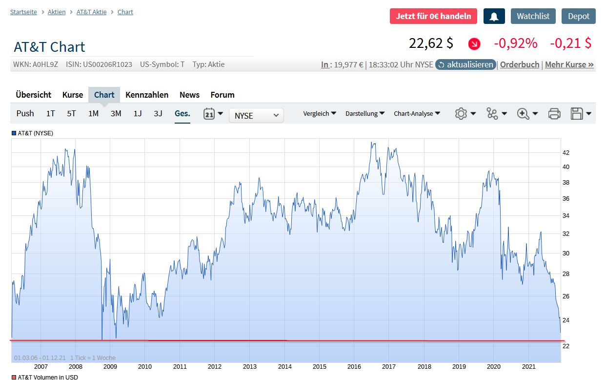
Task: Click the US-Symbol: T text
Action: point(162,64)
